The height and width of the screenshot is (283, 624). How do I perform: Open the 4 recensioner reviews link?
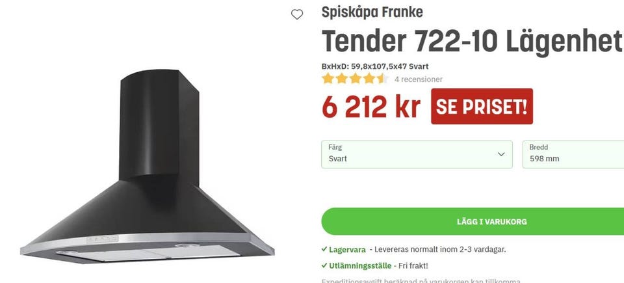(x=418, y=79)
